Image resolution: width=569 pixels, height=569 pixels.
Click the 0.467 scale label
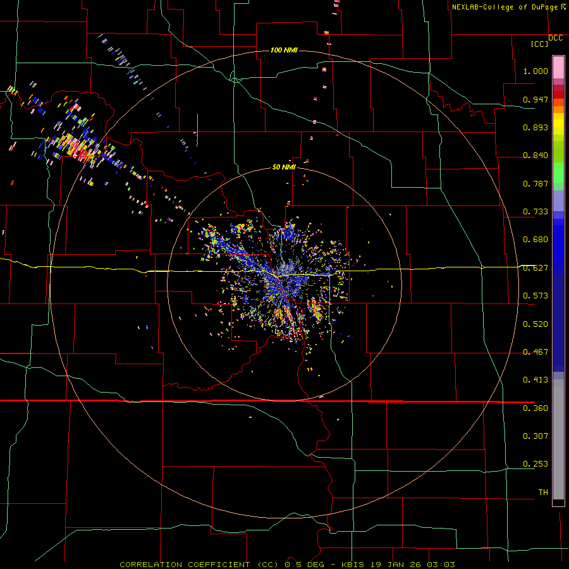535,352
